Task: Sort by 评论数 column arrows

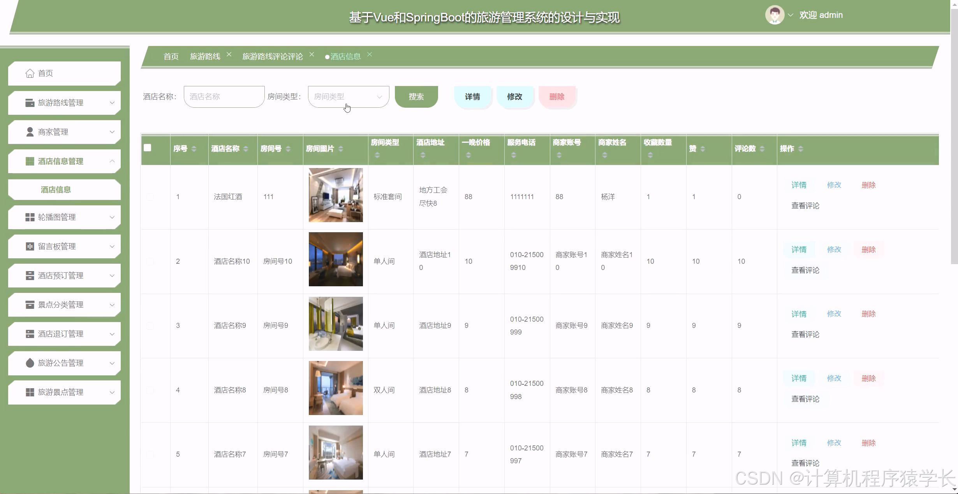Action: tap(762, 149)
